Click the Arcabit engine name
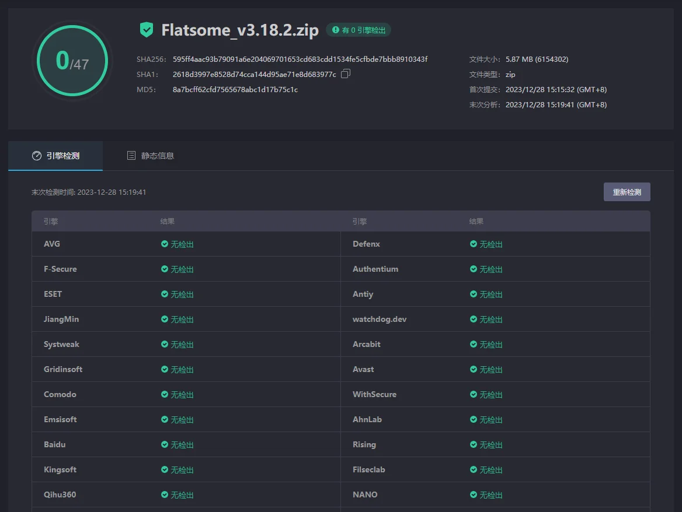This screenshot has height=512, width=682. (366, 345)
